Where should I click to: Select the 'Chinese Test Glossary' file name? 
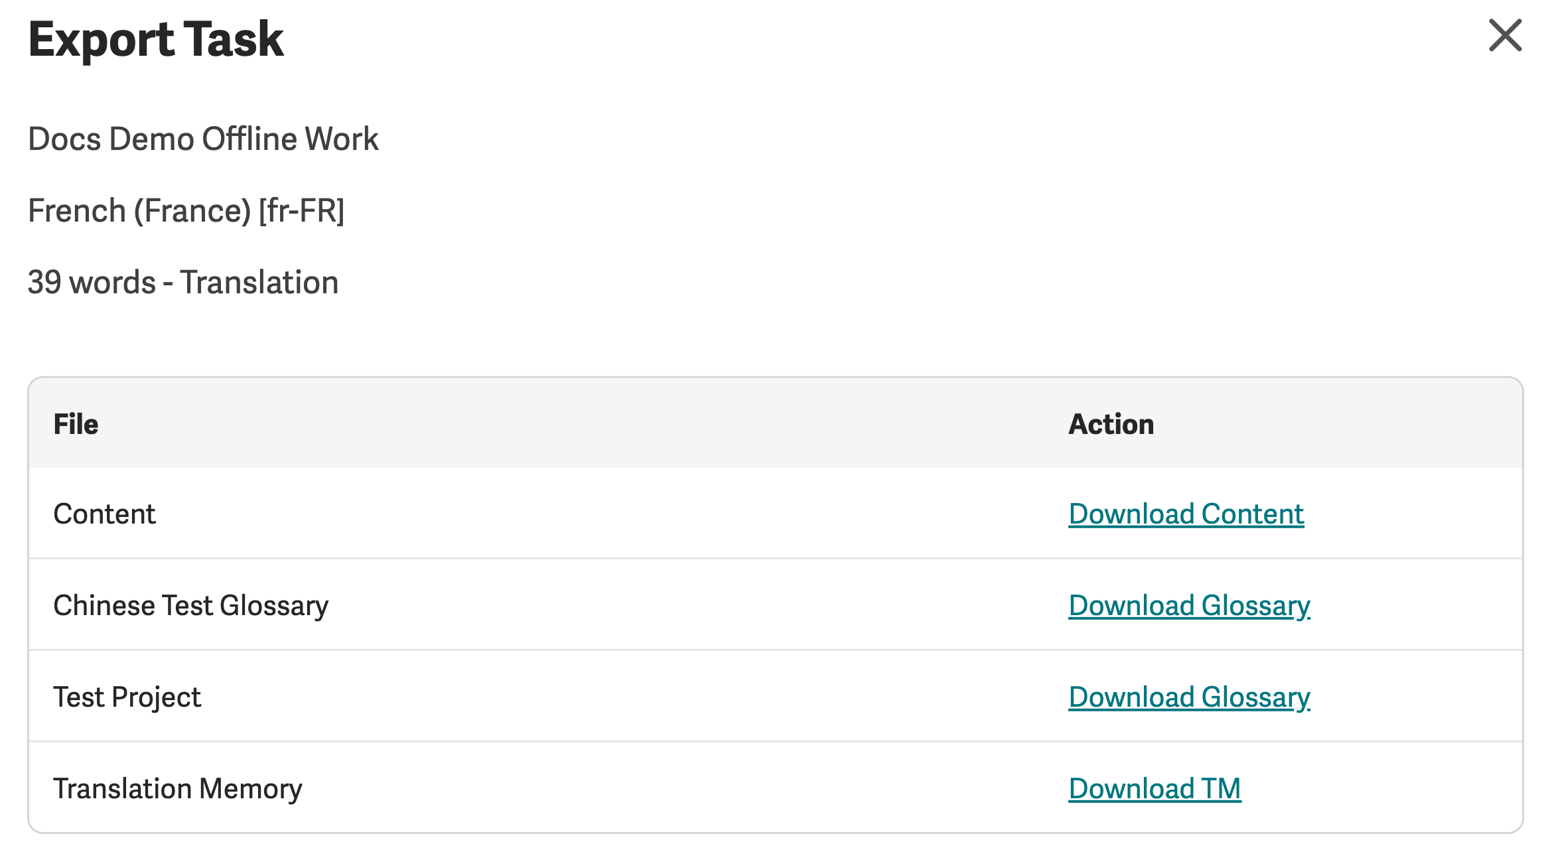coord(191,606)
